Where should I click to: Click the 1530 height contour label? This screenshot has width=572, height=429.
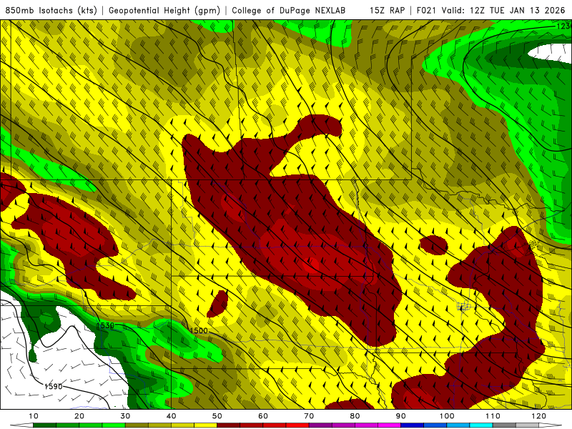pos(105,325)
